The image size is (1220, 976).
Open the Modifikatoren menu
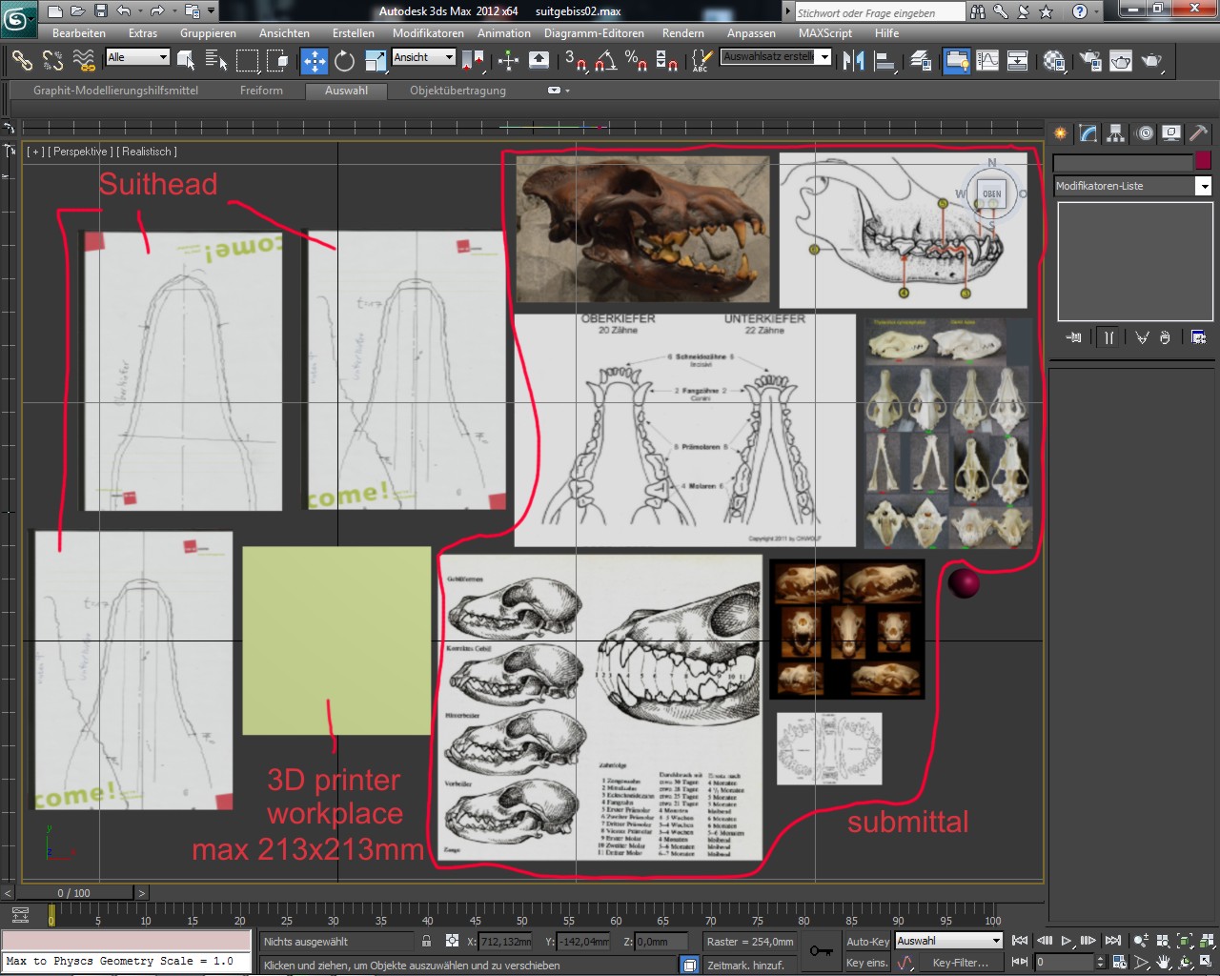point(428,32)
